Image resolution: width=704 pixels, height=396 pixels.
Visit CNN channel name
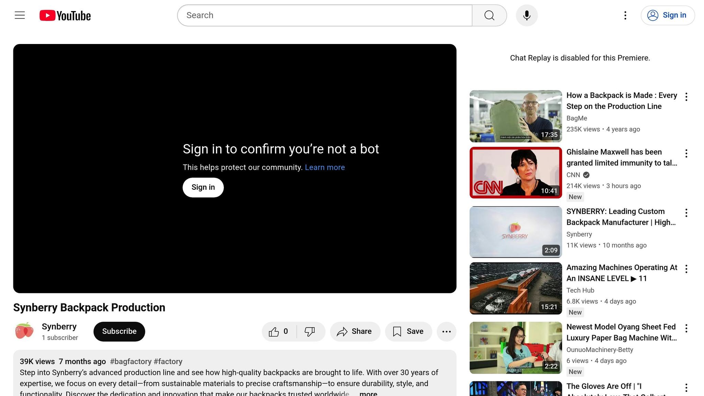(x=573, y=175)
